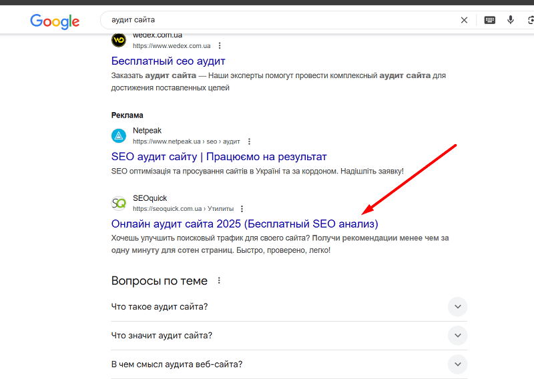Expand the question "Что такое аудит сайта?"
The height and width of the screenshot is (379, 534).
289,307
